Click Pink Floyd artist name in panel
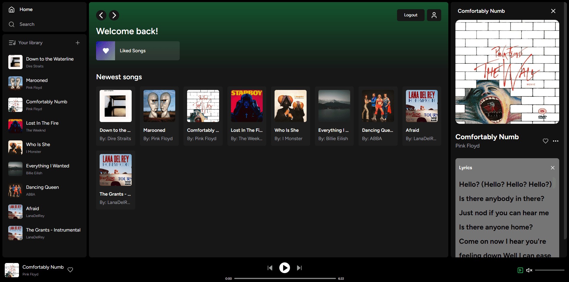Screen dimensions: 569x282 tap(468, 146)
